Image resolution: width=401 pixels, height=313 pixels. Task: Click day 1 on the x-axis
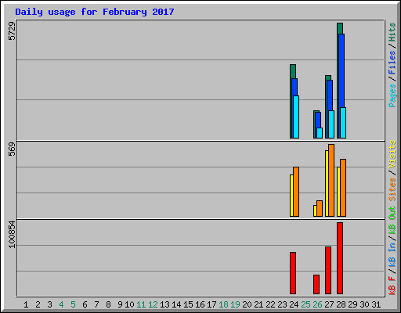pos(26,304)
